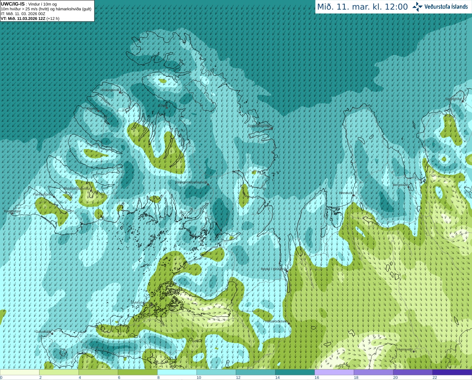Click the Holtavörðuheiði station label
This screenshot has height=380, width=472.
click(x=276, y=321)
